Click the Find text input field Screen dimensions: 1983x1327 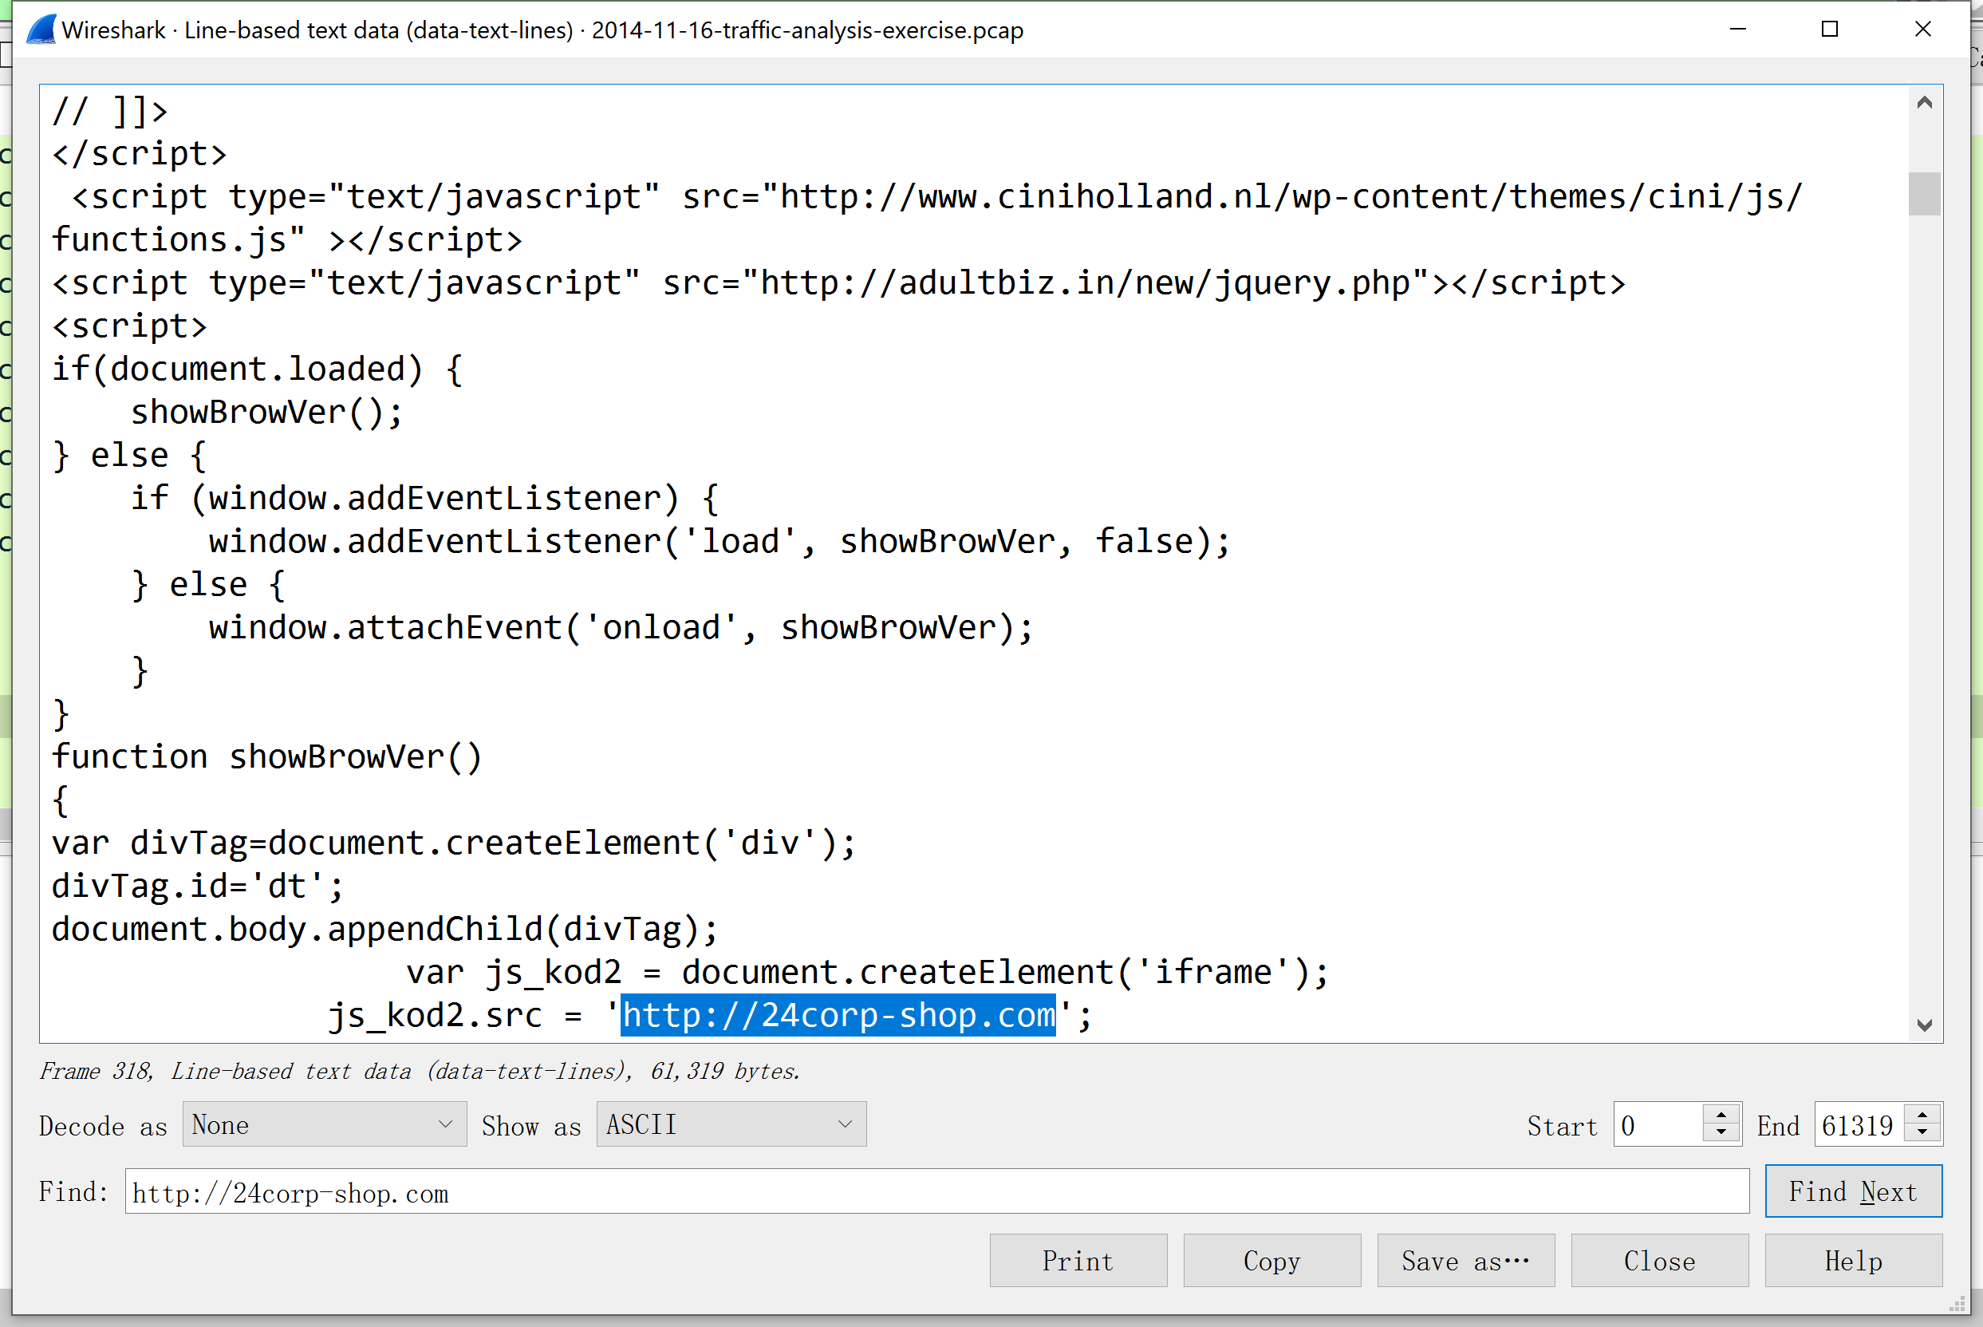[x=936, y=1191]
